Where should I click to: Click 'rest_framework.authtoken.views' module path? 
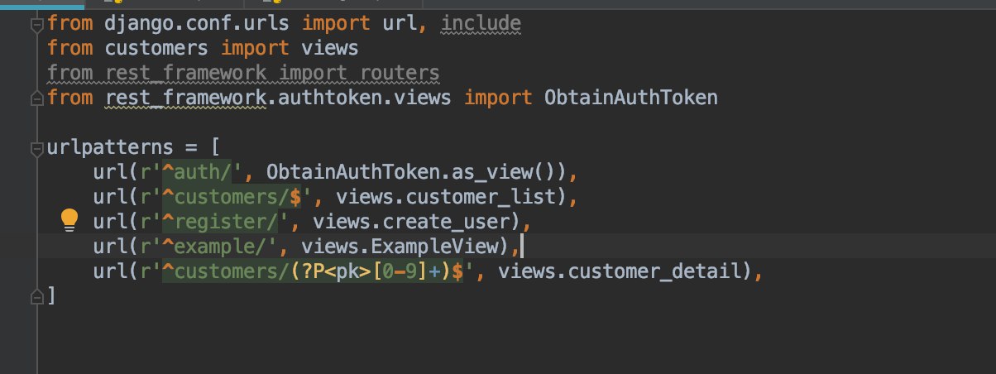[279, 98]
